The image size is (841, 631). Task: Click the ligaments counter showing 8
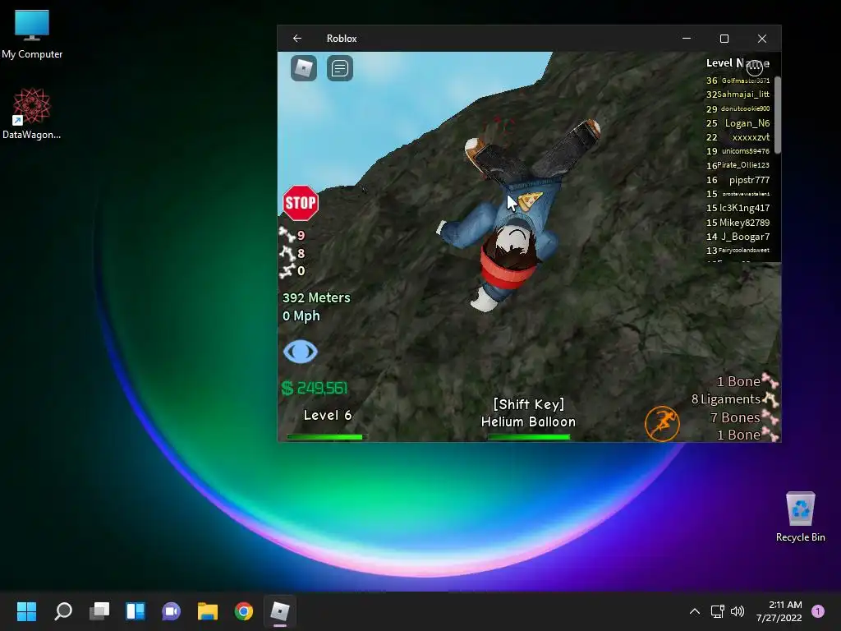(292, 253)
